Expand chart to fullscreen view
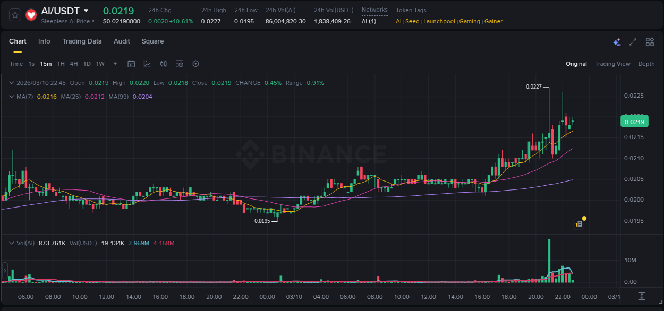The image size is (664, 311). tap(633, 41)
